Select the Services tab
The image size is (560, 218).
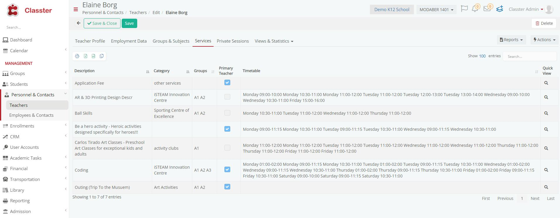(x=203, y=41)
